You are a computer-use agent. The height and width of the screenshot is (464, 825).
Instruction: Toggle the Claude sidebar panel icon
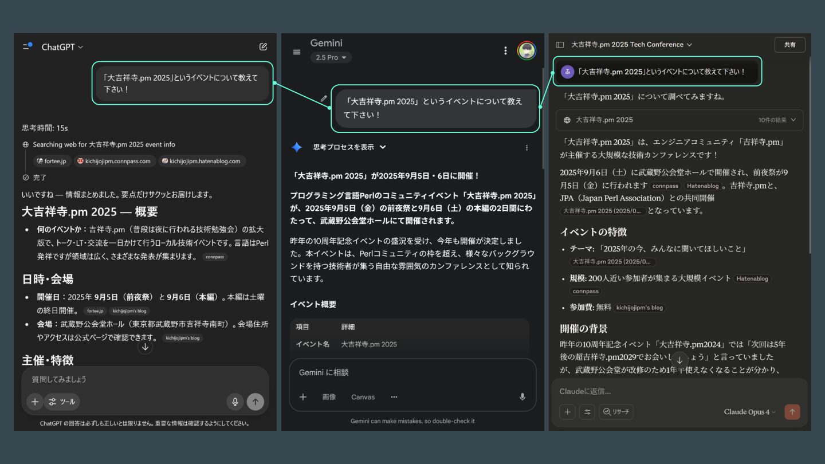pyautogui.click(x=560, y=45)
